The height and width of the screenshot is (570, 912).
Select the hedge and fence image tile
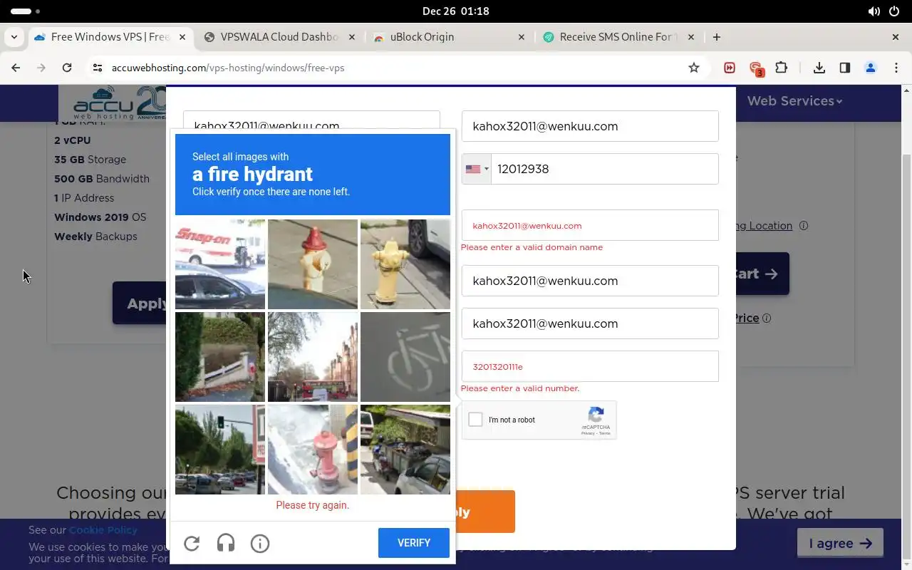coord(220,357)
